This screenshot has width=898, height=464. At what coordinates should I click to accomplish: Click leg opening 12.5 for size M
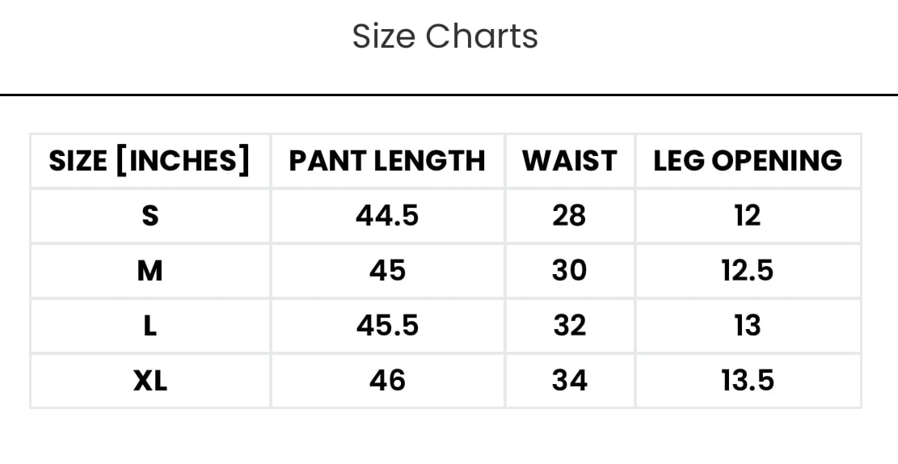click(748, 271)
